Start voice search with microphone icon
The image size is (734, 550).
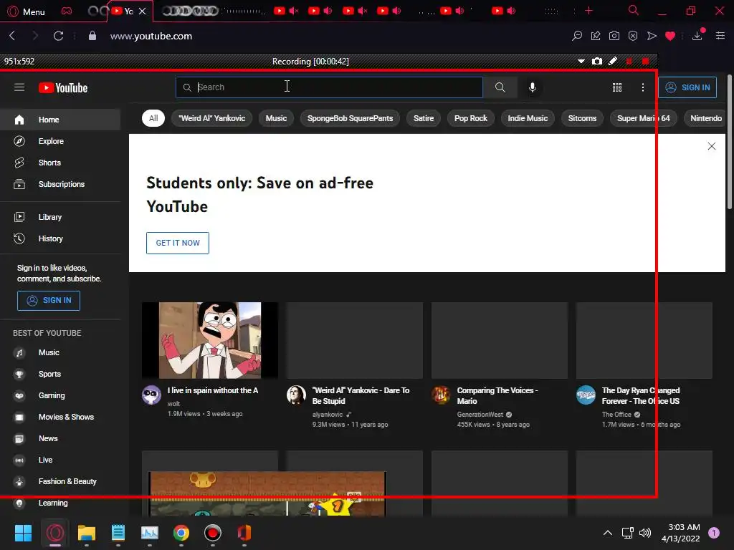pos(533,87)
